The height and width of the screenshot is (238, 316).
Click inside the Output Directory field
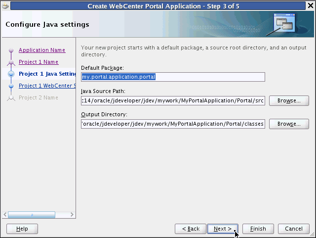click(173, 124)
